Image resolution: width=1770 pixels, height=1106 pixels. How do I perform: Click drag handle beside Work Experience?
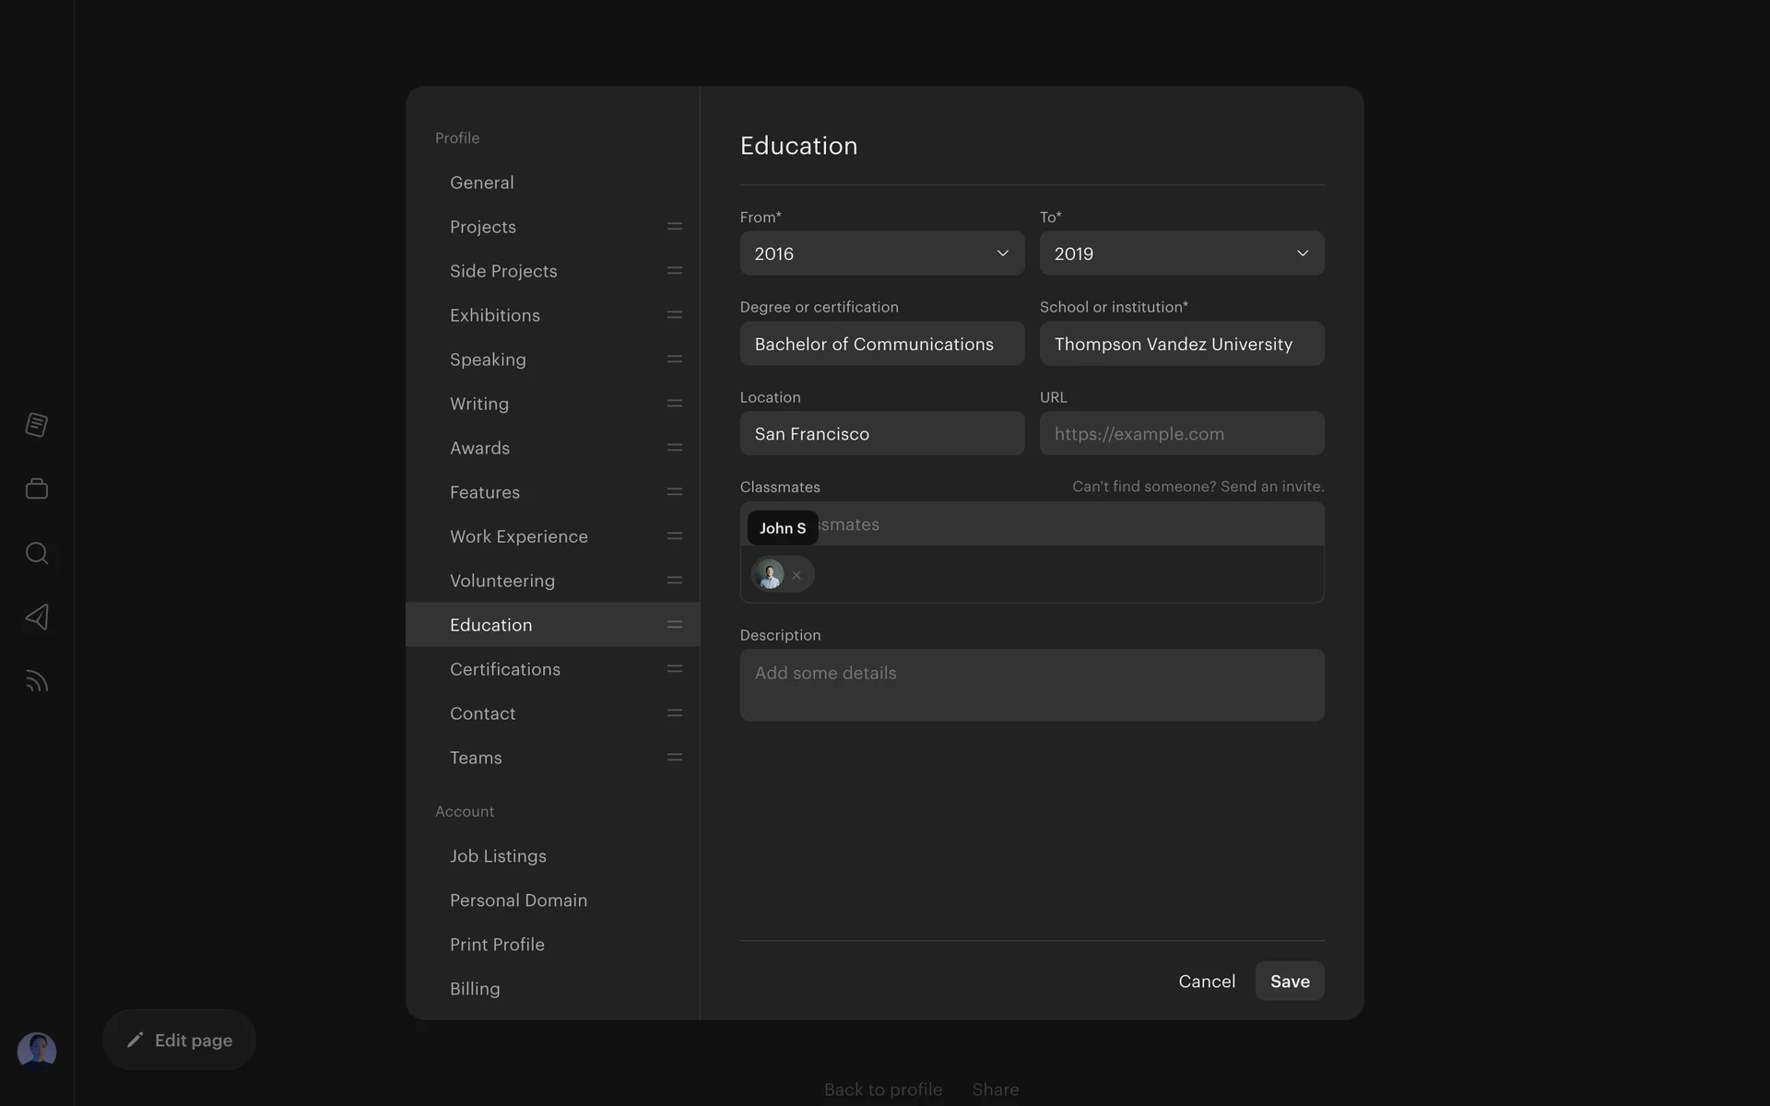coord(674,536)
